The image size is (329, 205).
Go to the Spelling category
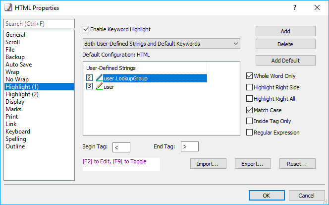tap(16, 139)
